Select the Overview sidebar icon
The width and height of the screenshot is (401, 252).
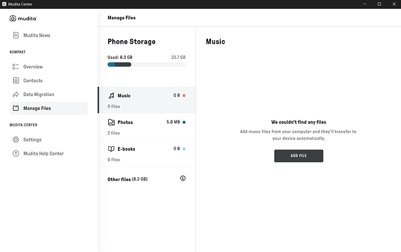coord(16,67)
